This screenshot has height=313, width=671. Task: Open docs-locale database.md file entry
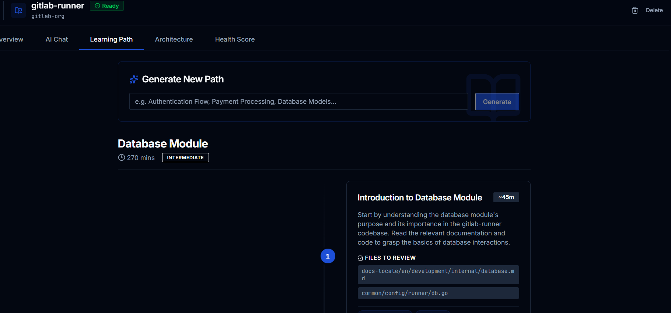pyautogui.click(x=438, y=275)
